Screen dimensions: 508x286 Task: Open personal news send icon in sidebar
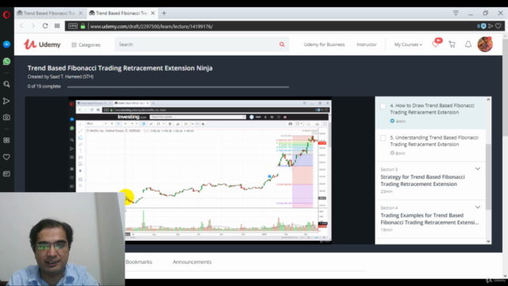[6, 101]
